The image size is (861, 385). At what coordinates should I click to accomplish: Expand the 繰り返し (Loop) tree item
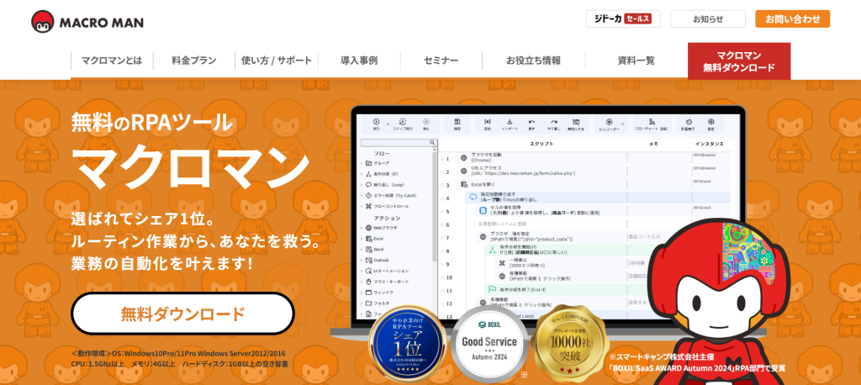click(362, 185)
